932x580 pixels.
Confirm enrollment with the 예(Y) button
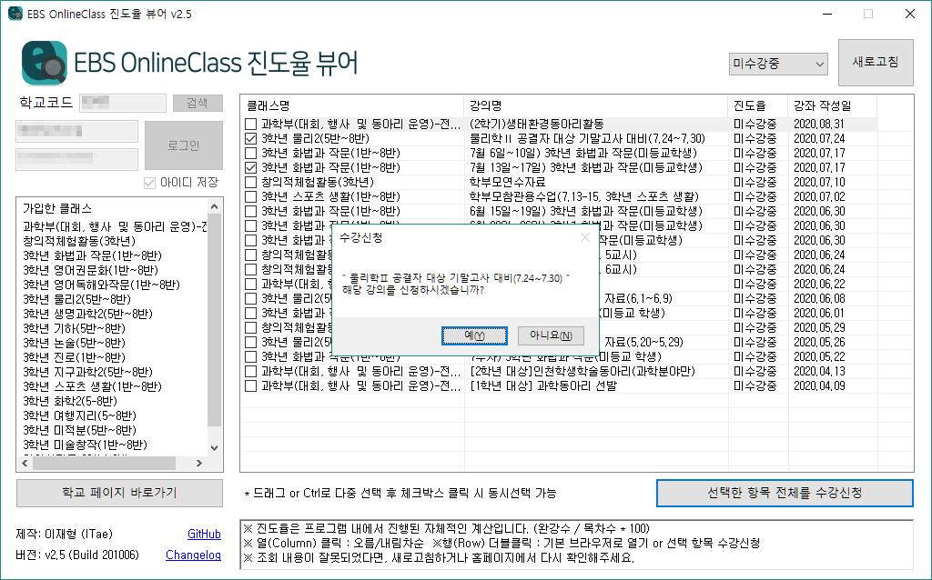(474, 335)
